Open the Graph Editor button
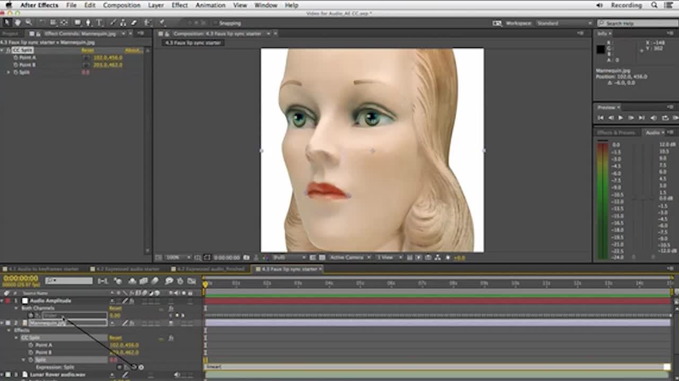Image resolution: width=679 pixels, height=381 pixels. [191, 281]
